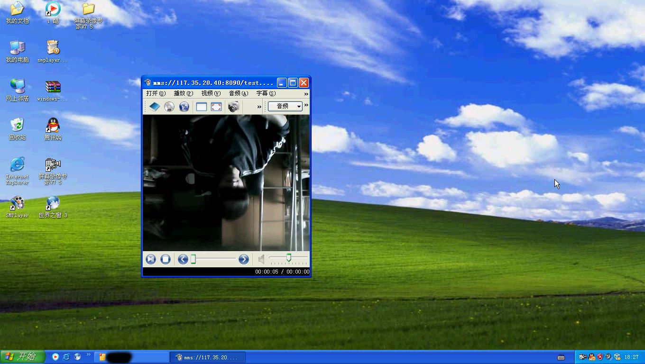Select 世界之窗 3 browser shortcut
The width and height of the screenshot is (645, 364).
pyautogui.click(x=53, y=207)
